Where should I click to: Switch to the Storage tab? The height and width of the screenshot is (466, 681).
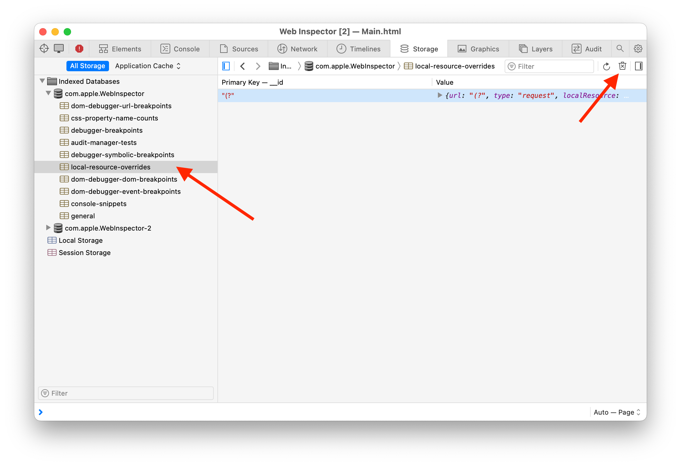419,49
